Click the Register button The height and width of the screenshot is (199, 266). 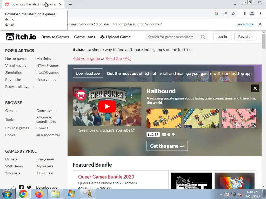[x=245, y=37]
